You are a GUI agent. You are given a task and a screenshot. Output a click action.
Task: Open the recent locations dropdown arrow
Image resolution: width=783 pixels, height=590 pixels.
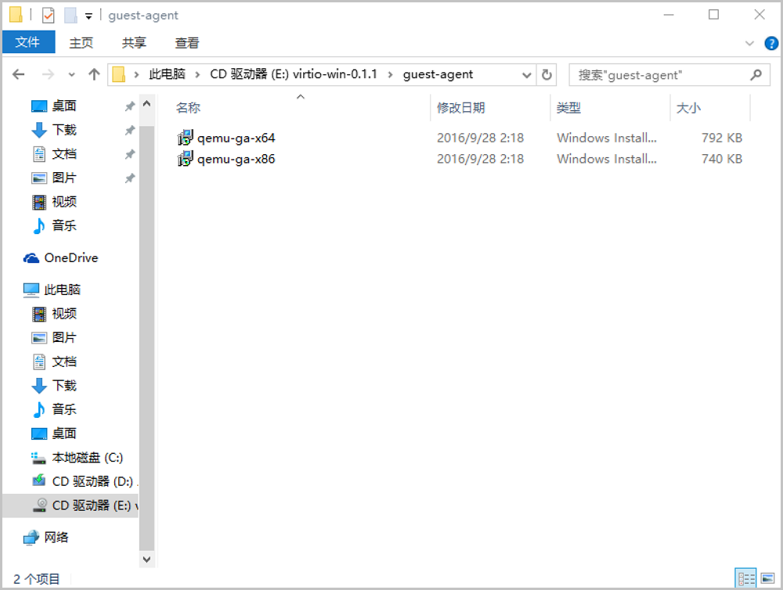pyautogui.click(x=71, y=75)
